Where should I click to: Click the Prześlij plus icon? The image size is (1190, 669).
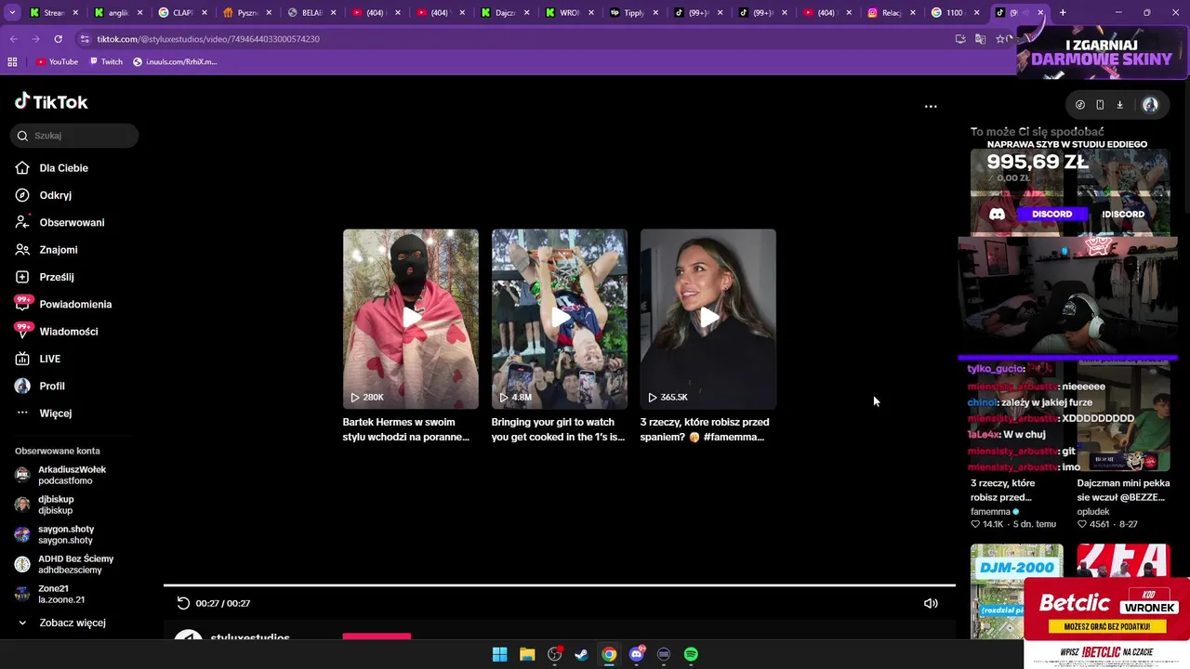(22, 277)
